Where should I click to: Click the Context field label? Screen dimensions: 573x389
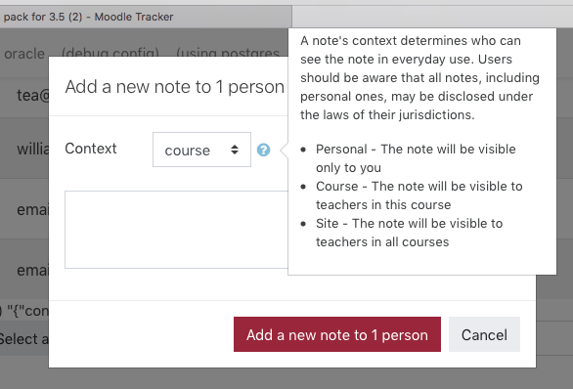[91, 149]
